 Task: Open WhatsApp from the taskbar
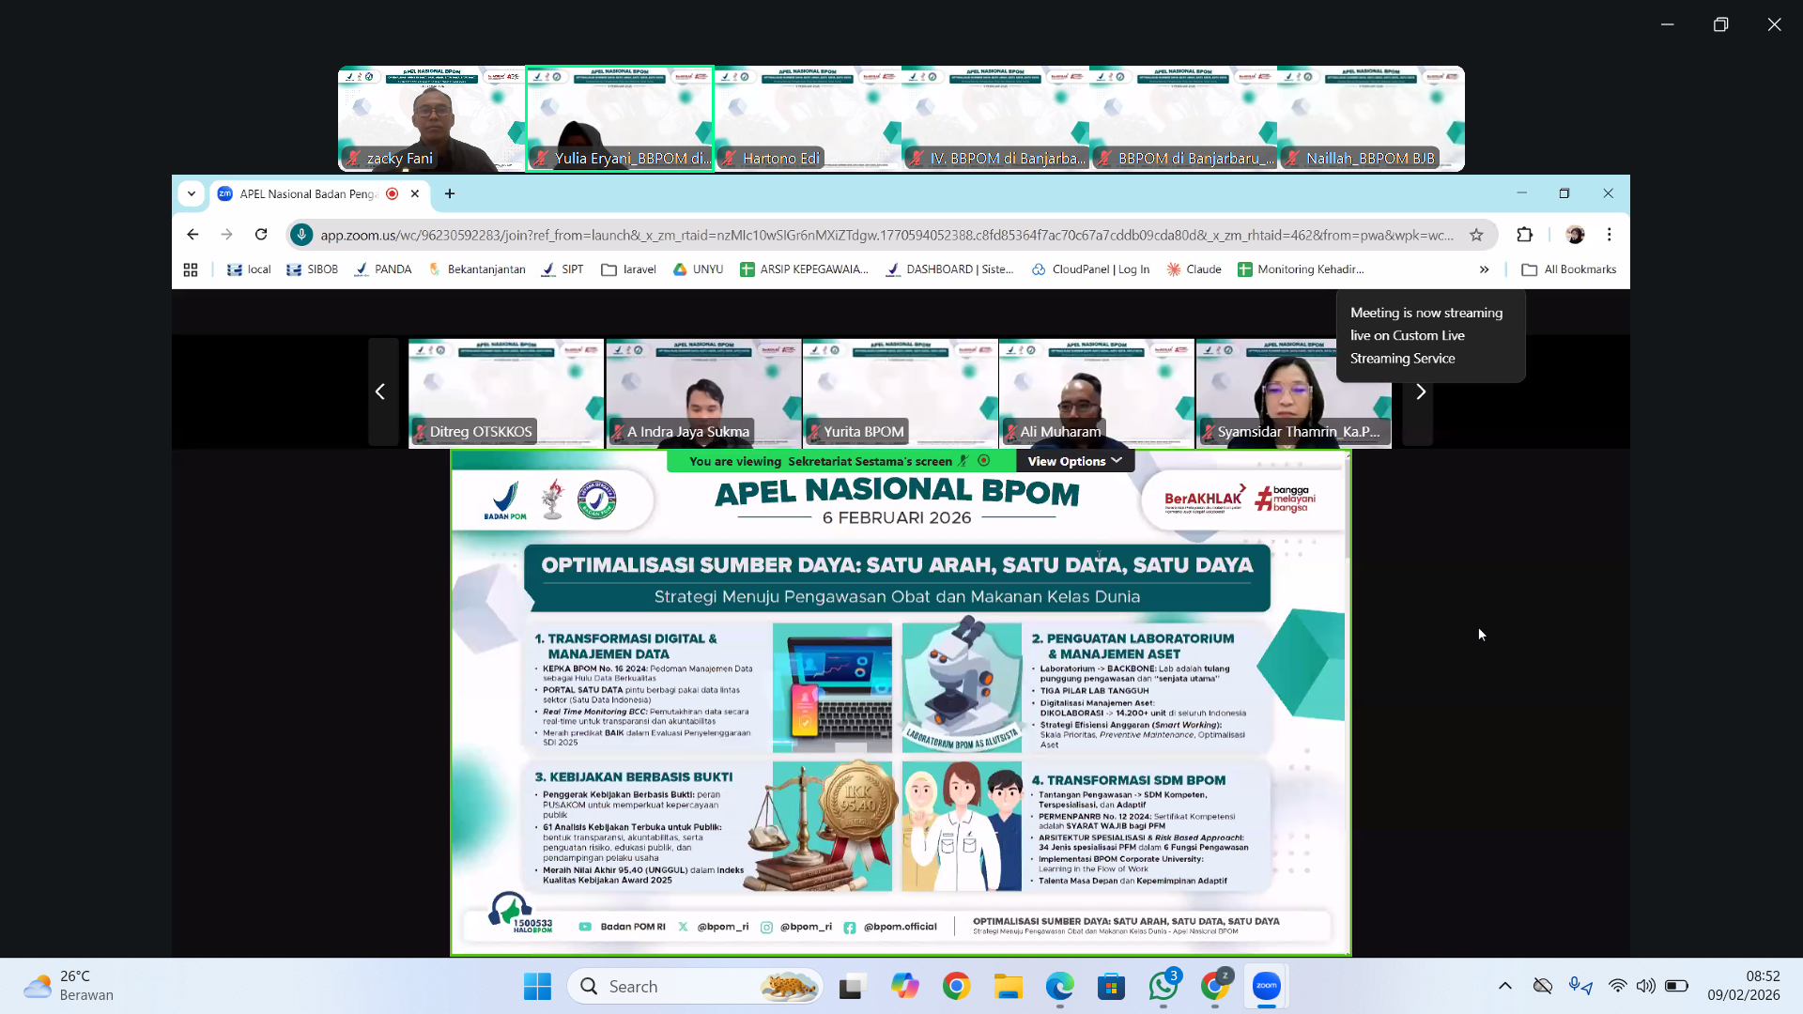(x=1163, y=987)
